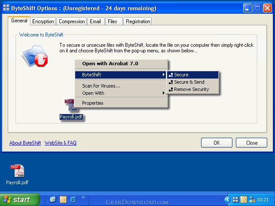Select the Open With menu entry
Screen dimensions: 275x206
tap(121, 93)
